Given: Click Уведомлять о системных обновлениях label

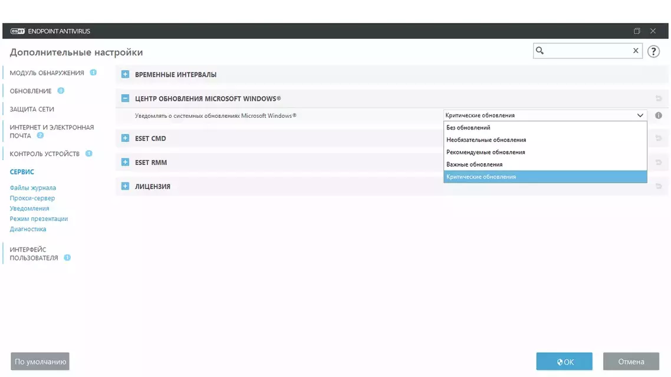Looking at the screenshot, I should [215, 115].
